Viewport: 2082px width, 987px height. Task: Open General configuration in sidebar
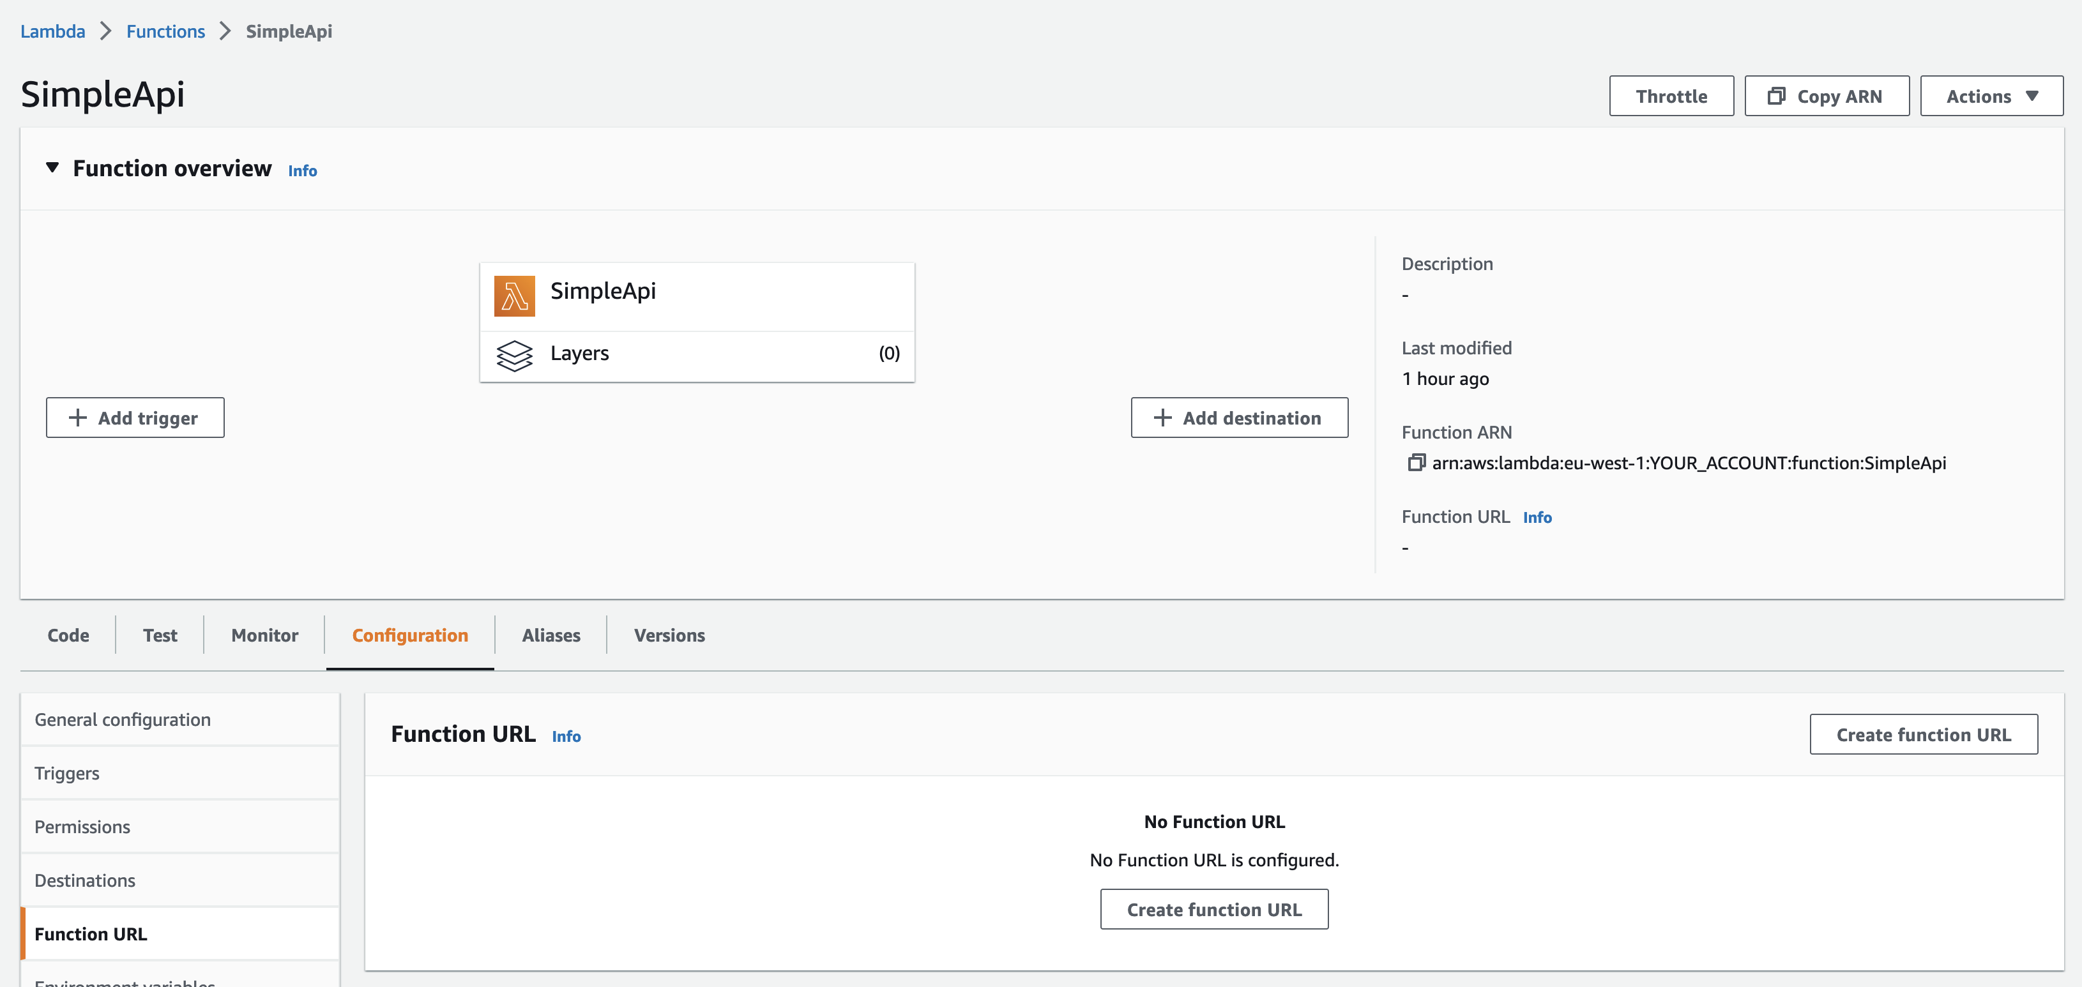[122, 719]
